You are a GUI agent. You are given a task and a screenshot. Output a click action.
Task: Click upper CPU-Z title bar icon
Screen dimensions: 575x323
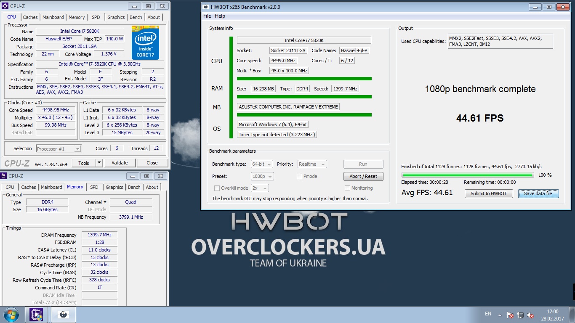5,6
